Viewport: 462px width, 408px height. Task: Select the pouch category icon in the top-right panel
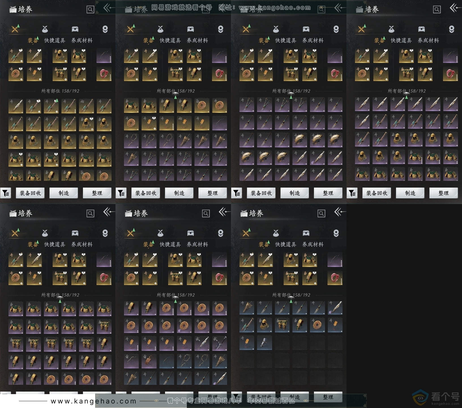coord(392,29)
